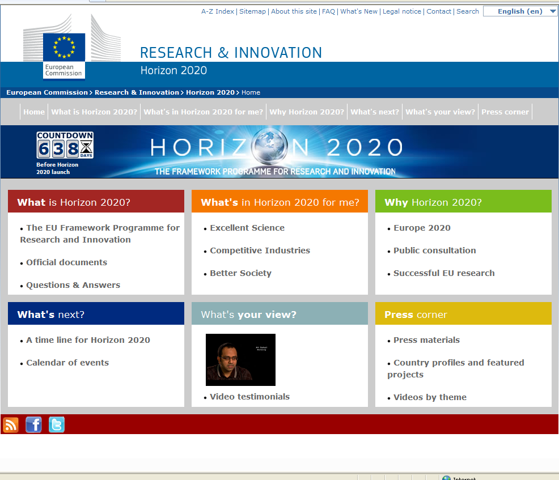This screenshot has height=480, width=559.
Task: Open Europe 2020 link
Action: pos(422,228)
